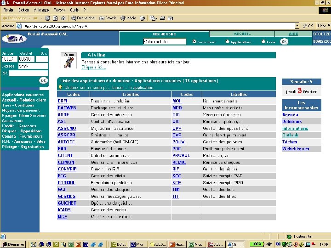Click the Express input field

(33, 66)
